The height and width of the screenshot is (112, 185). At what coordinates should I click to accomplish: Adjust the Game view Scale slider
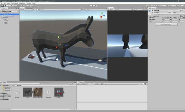(137, 10)
